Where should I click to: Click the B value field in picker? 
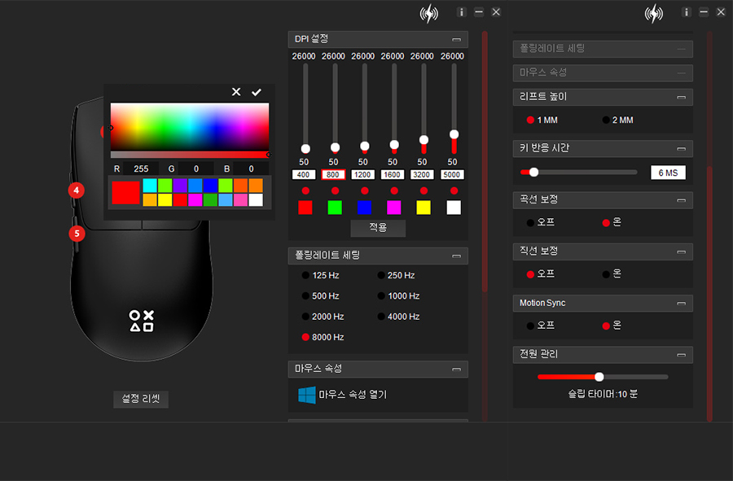(x=251, y=168)
